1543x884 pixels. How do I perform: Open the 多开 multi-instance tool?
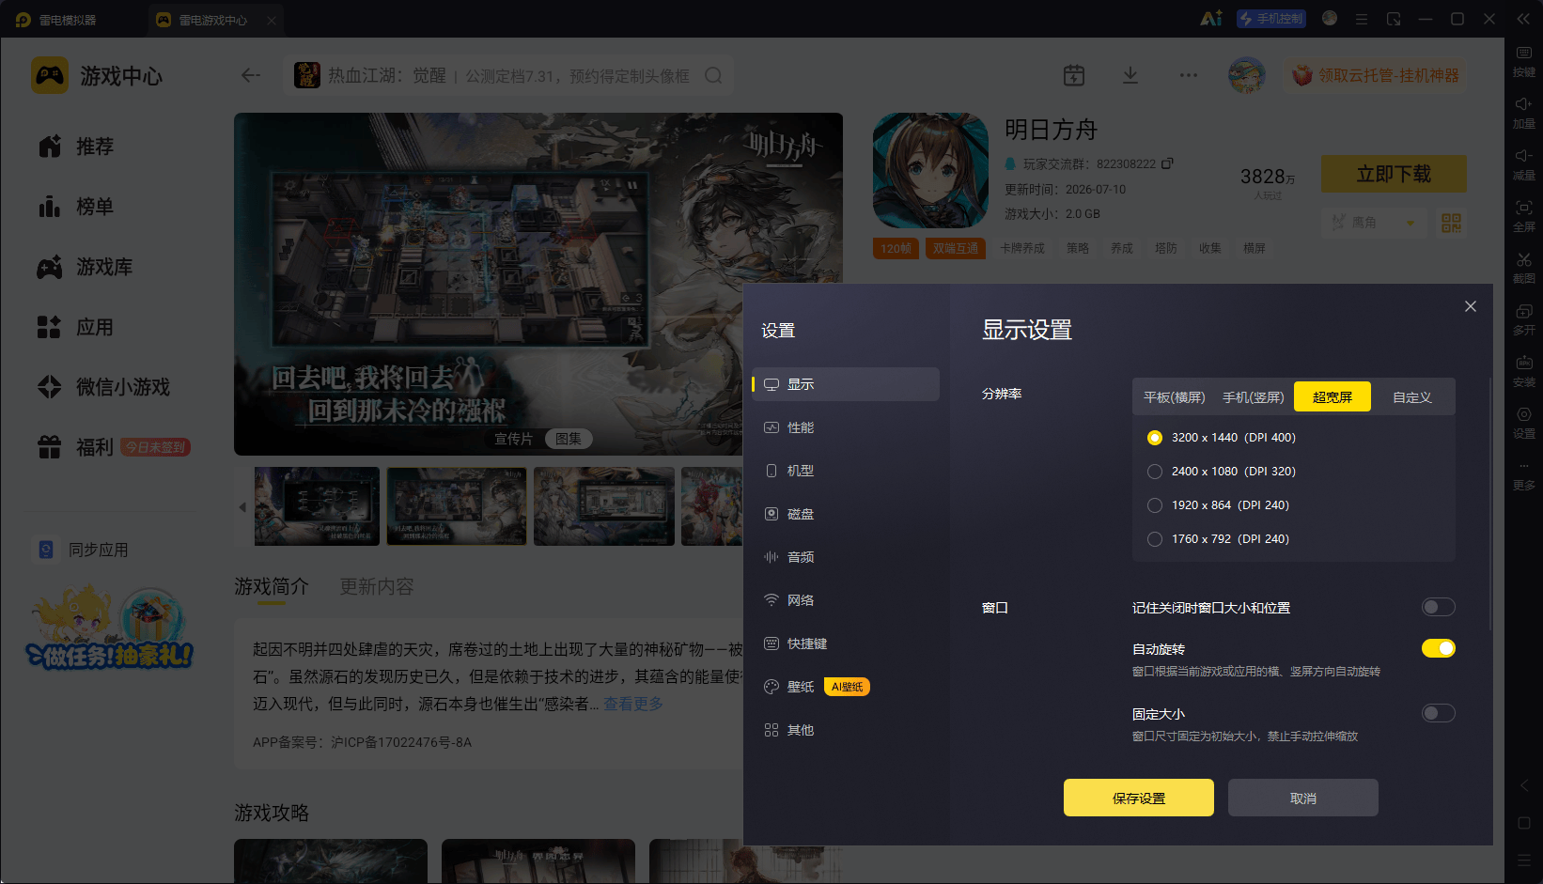click(1523, 318)
